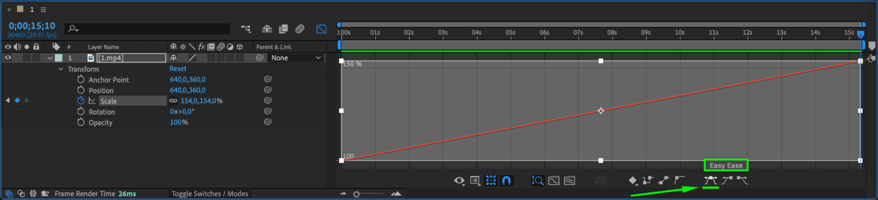Toggle Show Transform Box for multiple keys

click(491, 180)
